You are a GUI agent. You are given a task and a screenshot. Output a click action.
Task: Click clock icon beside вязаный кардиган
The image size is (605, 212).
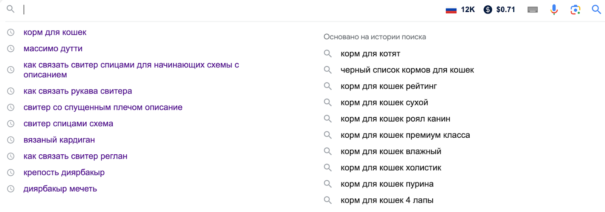11,140
